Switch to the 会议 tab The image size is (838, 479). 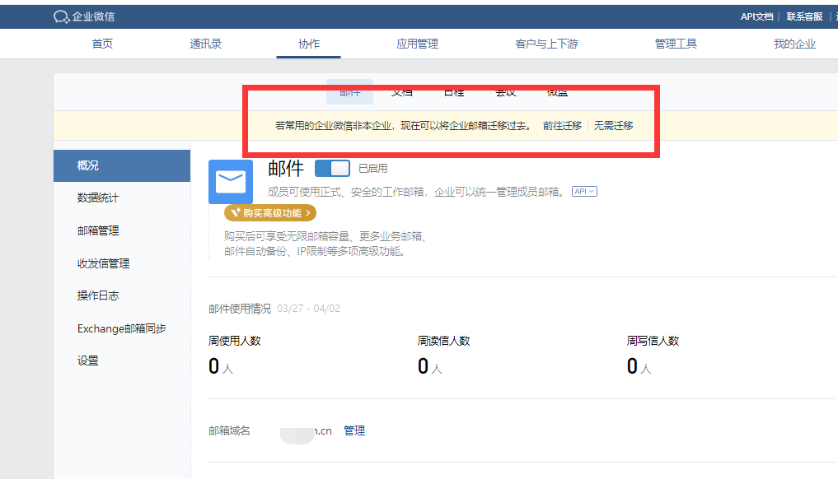(x=505, y=91)
